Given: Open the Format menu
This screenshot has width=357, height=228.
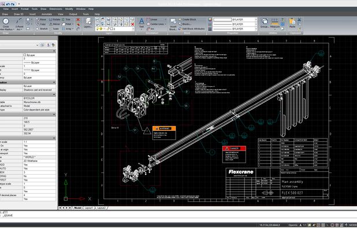Looking at the screenshot, I should (x=25, y=9).
